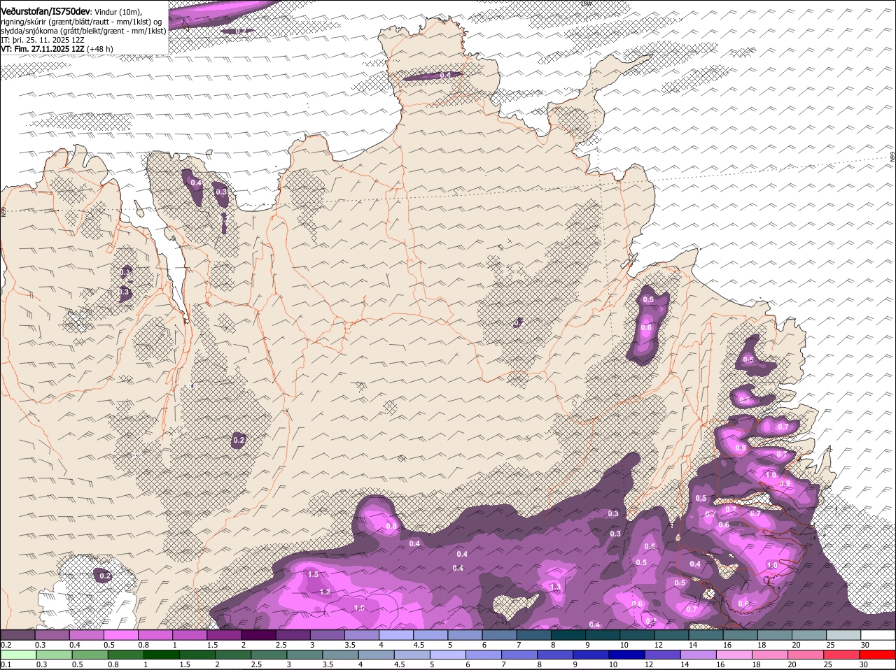896x670 pixels.
Task: Click lower legend swatch between 0.3 and 0.5
Action: 54,655
